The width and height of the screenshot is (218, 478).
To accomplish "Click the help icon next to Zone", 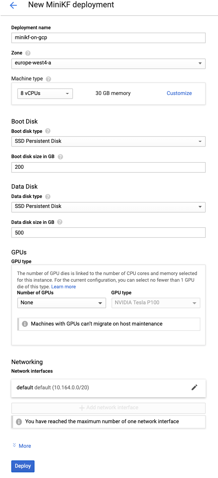I will [28, 53].
